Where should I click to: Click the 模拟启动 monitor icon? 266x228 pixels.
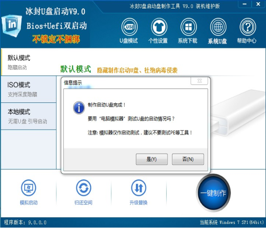click(x=29, y=188)
